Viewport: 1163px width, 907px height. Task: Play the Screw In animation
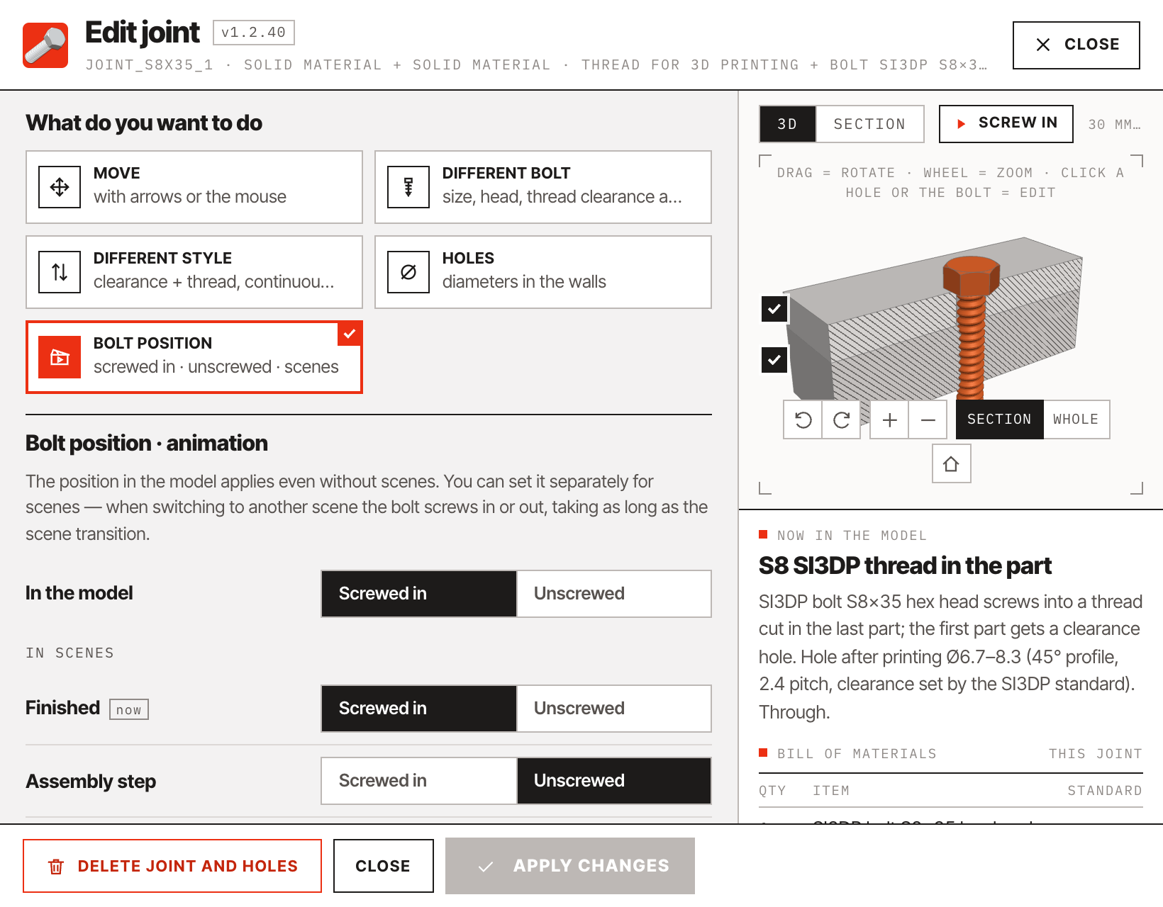[1006, 124]
